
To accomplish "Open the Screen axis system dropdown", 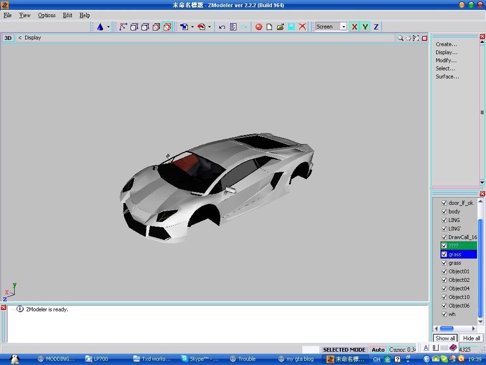I will pyautogui.click(x=344, y=27).
